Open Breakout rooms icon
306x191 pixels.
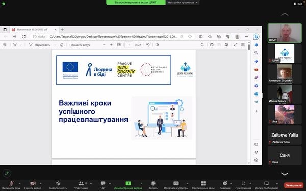pyautogui.click(x=203, y=183)
